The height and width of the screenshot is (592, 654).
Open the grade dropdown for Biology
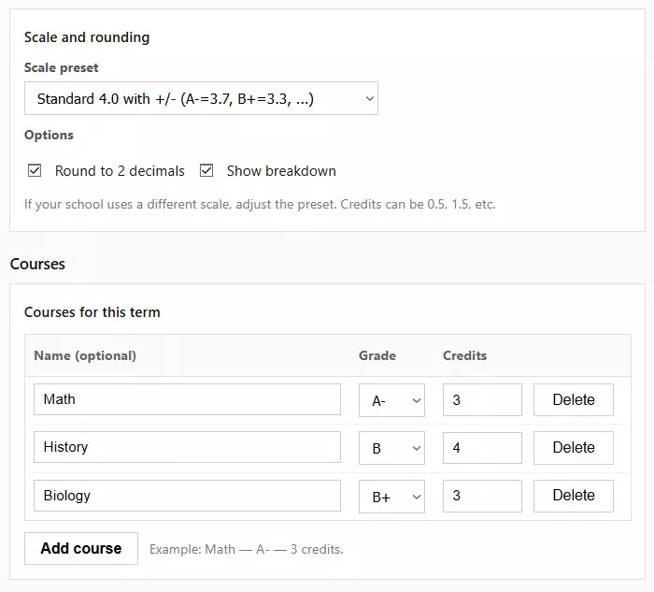pos(391,497)
